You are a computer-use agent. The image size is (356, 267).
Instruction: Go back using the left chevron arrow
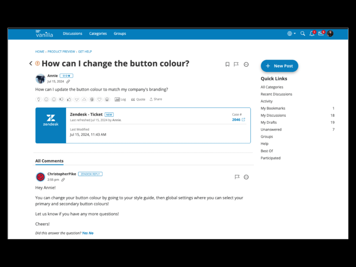tap(31, 64)
